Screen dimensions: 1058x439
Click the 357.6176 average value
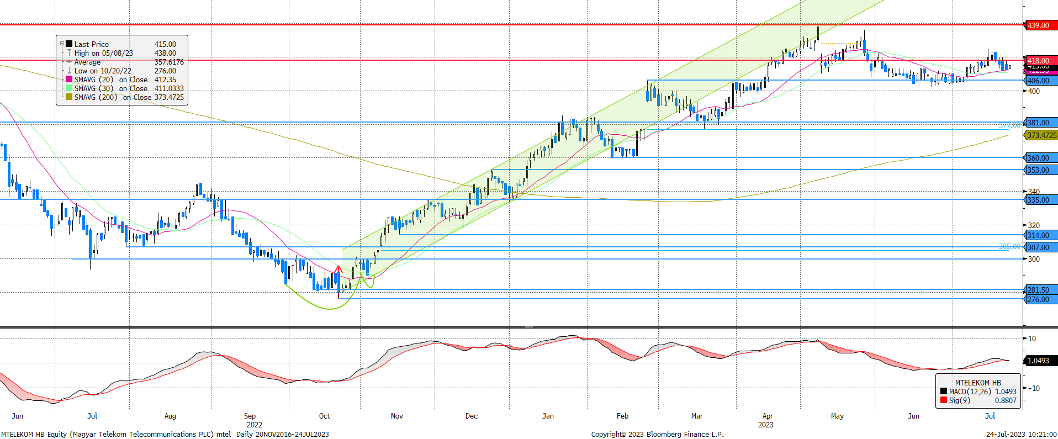coord(169,62)
